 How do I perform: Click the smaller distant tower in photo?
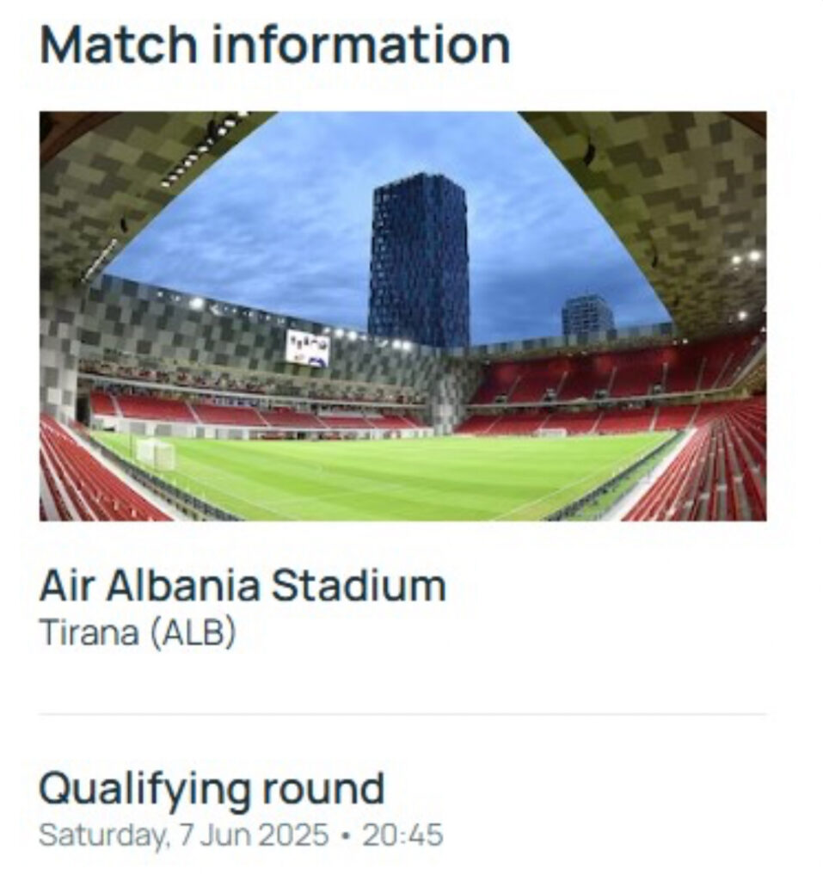tap(587, 317)
